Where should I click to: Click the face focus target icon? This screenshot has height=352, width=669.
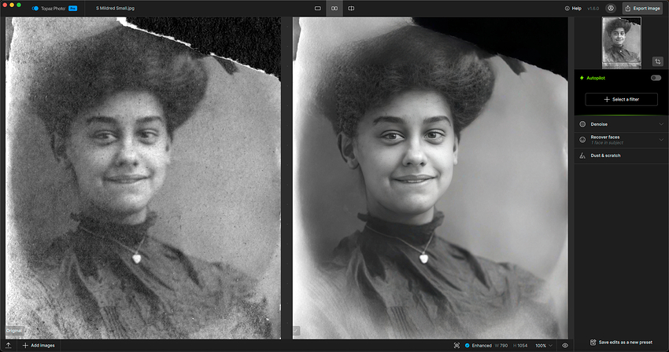456,346
